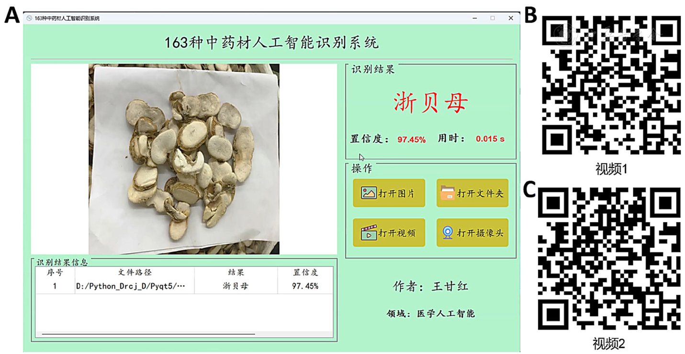
Task: Click the 打开视频 button
Action: pos(389,233)
